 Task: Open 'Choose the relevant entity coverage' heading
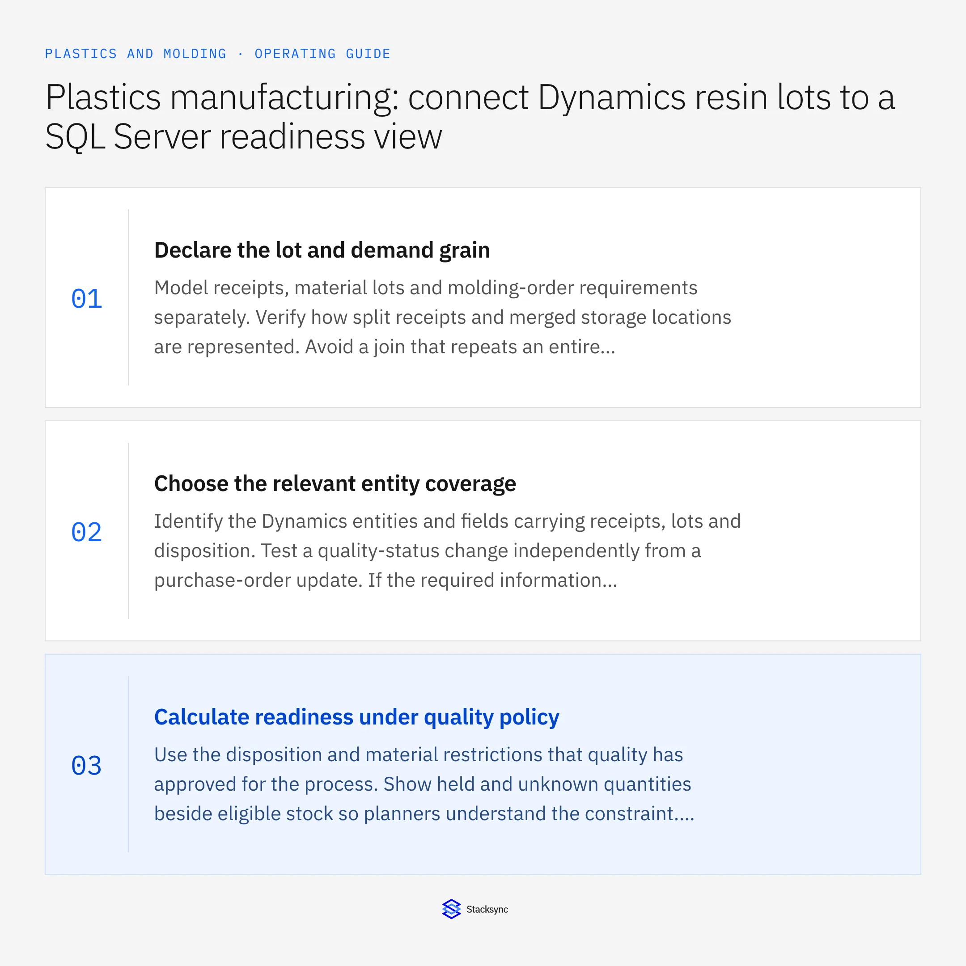point(335,483)
